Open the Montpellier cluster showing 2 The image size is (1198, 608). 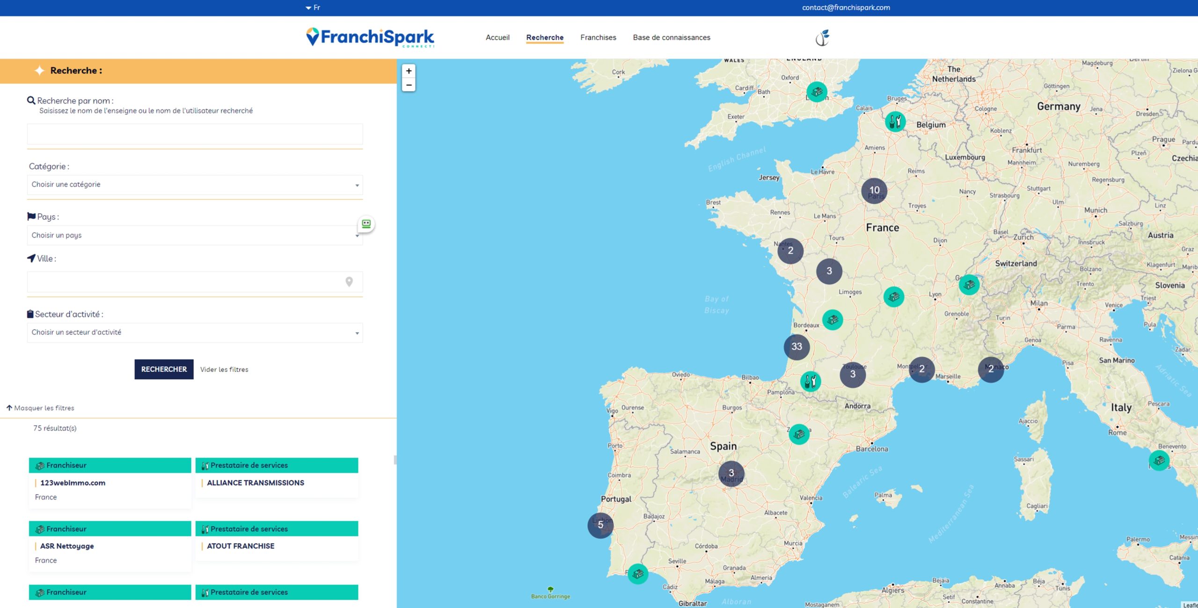pos(921,369)
